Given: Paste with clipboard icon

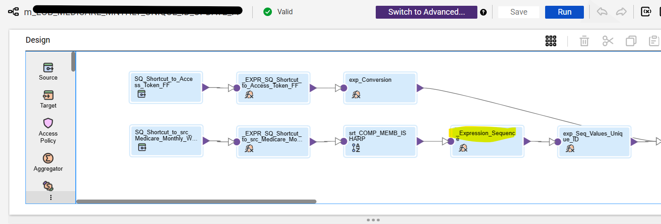Looking at the screenshot, I should click(654, 41).
